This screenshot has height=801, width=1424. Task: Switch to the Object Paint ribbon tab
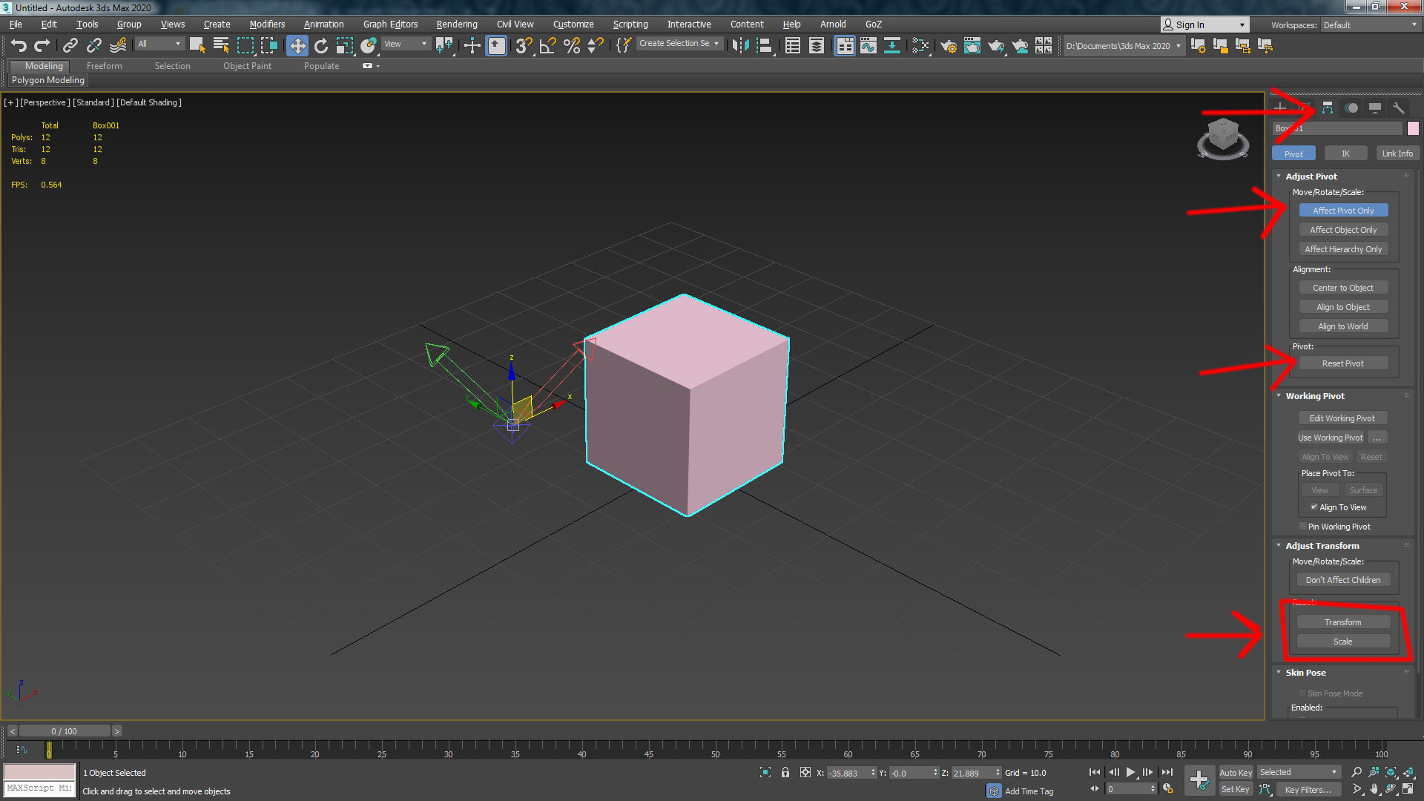coord(247,66)
